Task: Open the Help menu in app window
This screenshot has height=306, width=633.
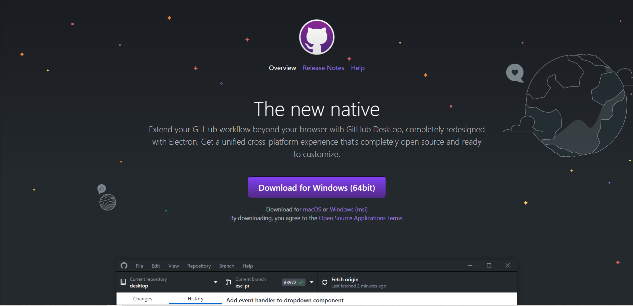Action: (x=248, y=266)
